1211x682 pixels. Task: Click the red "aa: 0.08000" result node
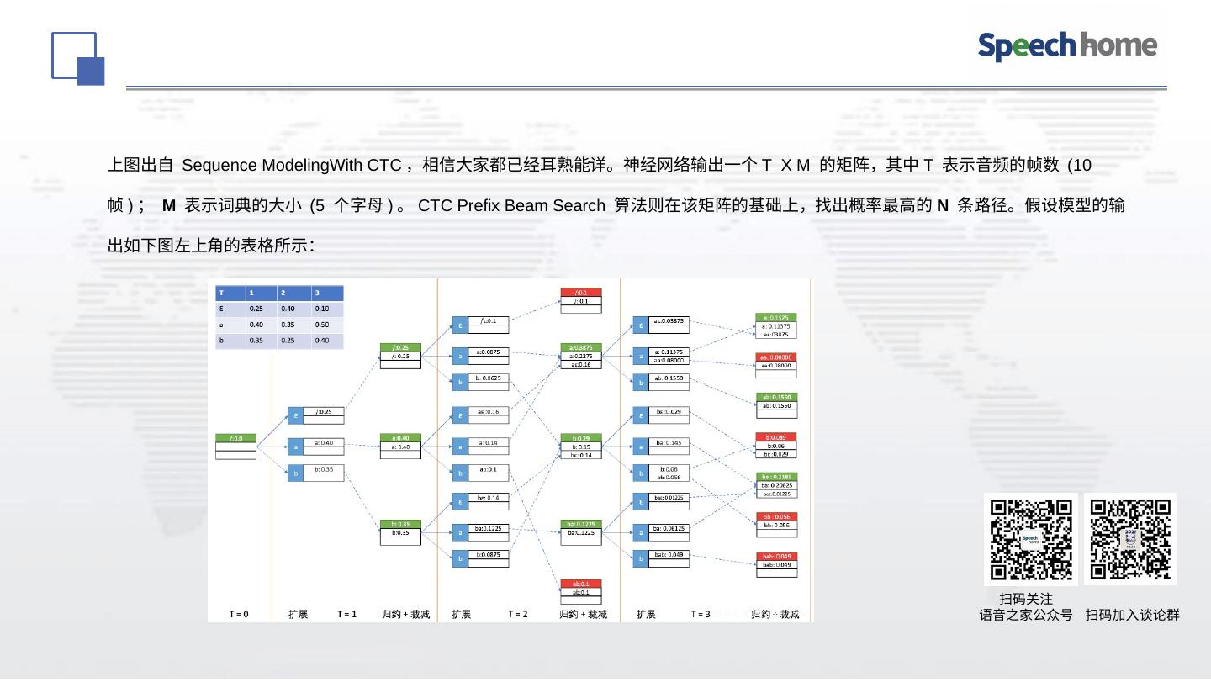tap(775, 357)
